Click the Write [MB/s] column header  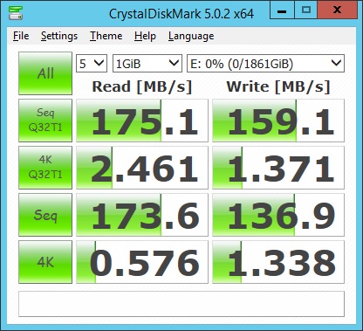pyautogui.click(x=278, y=86)
